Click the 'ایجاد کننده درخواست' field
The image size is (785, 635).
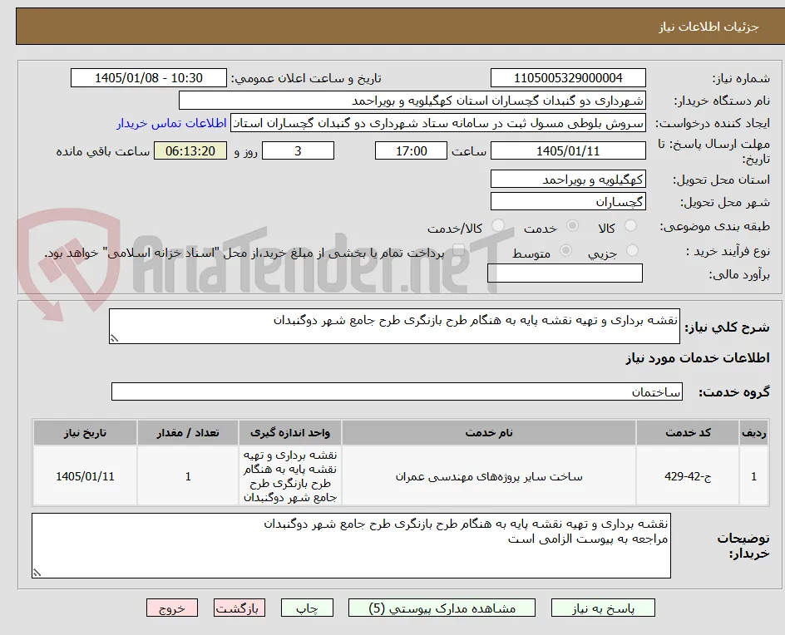click(x=438, y=123)
